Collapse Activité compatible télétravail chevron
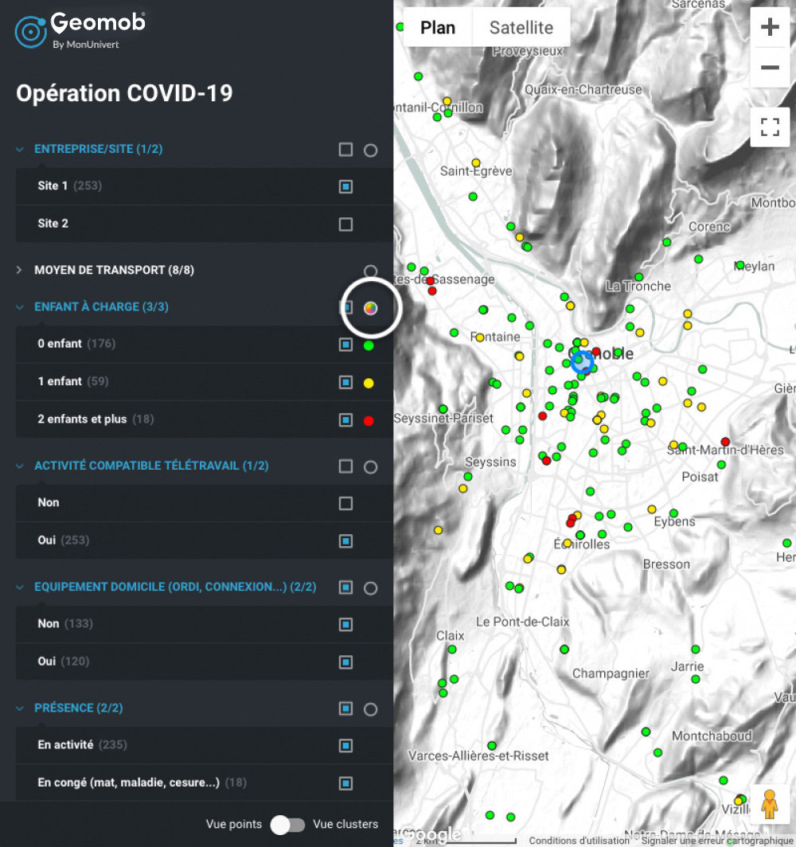Screen dimensions: 796x847 (x=20, y=466)
